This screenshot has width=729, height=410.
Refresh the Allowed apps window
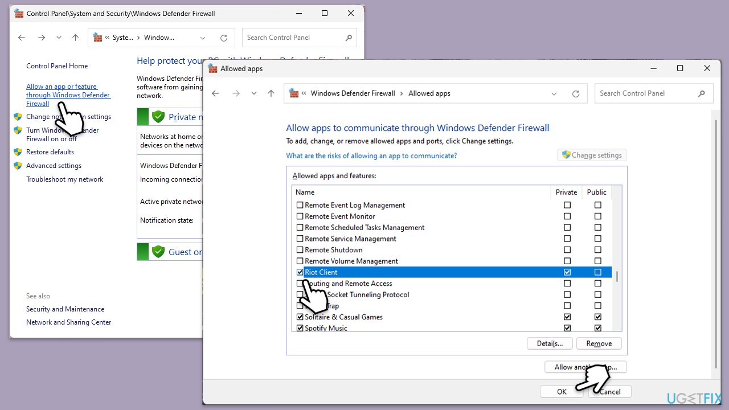click(576, 93)
